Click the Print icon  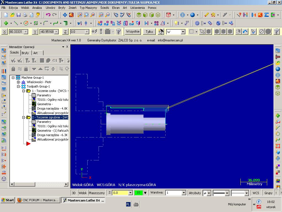point(25,15)
